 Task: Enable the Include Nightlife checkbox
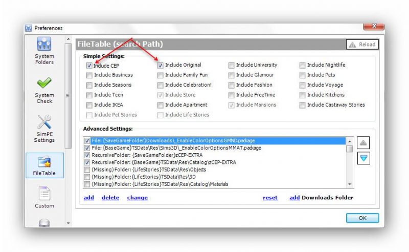coord(303,66)
